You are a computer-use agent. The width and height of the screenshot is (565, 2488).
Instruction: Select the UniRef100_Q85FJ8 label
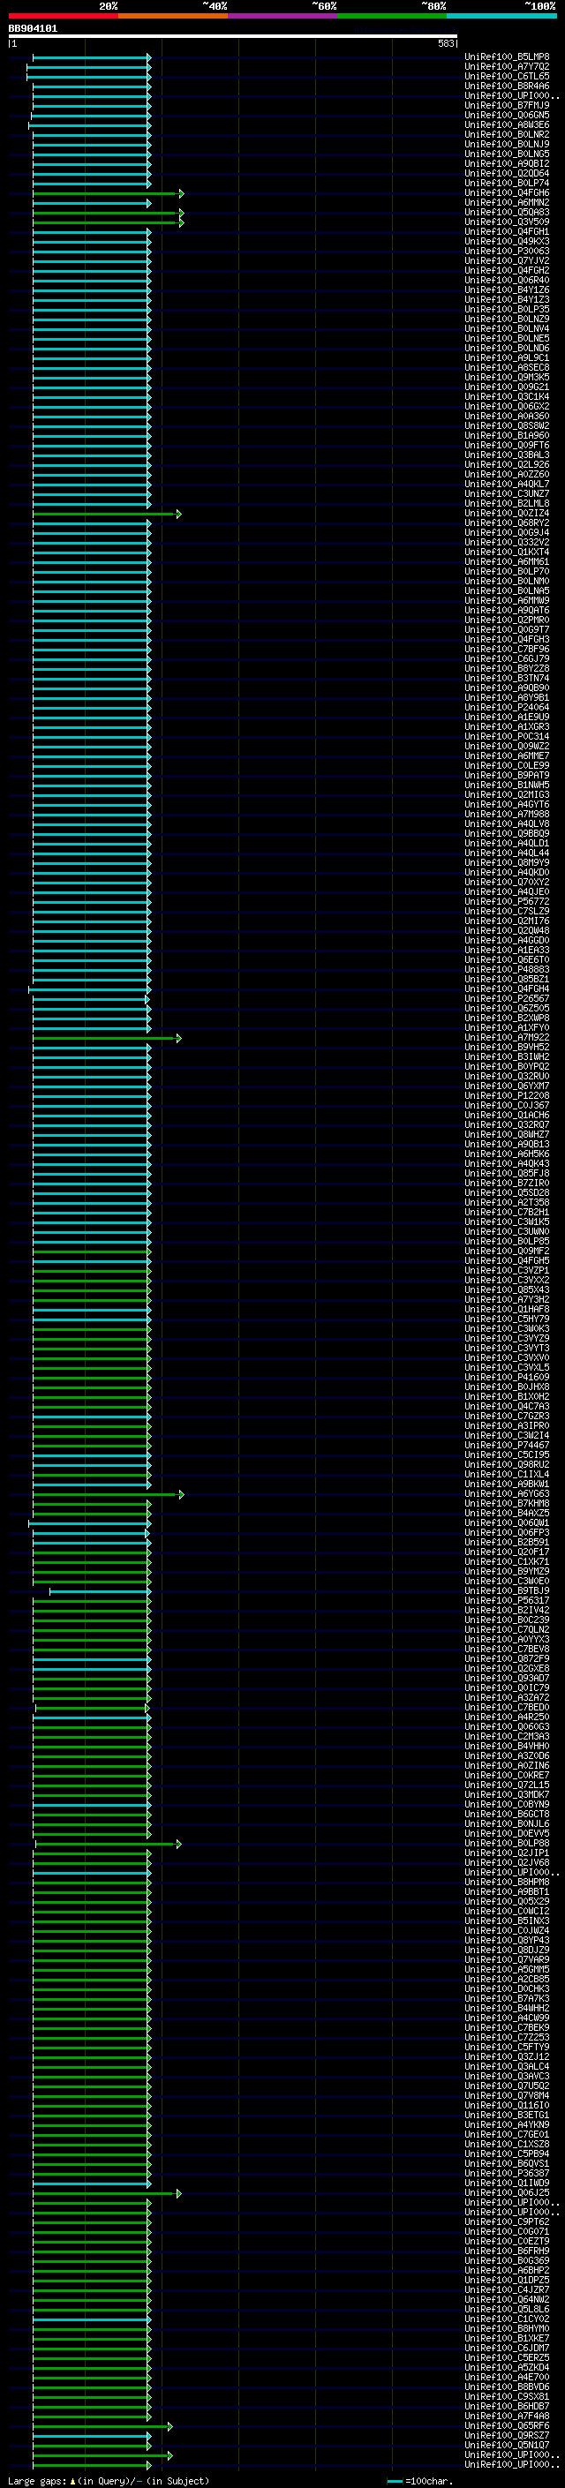pyautogui.click(x=507, y=1174)
